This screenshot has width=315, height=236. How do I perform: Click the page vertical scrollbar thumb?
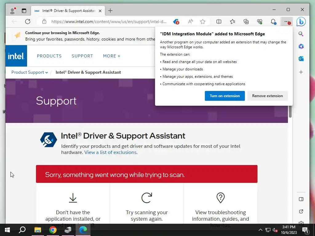[290, 112]
